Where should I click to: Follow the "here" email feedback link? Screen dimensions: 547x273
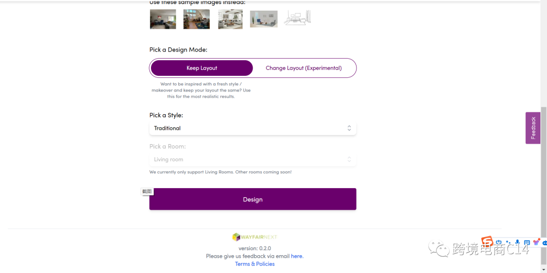(296, 256)
